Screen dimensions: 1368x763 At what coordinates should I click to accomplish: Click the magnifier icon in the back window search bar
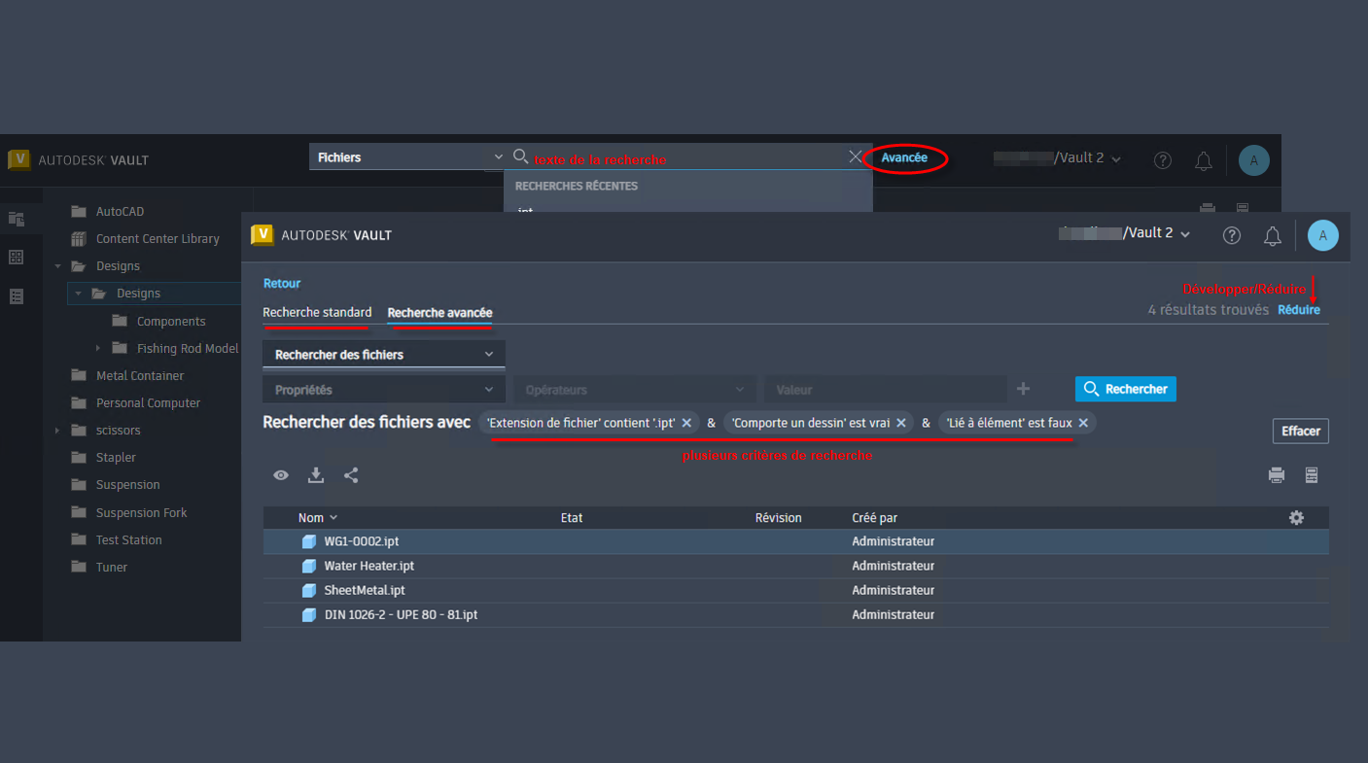pos(521,156)
